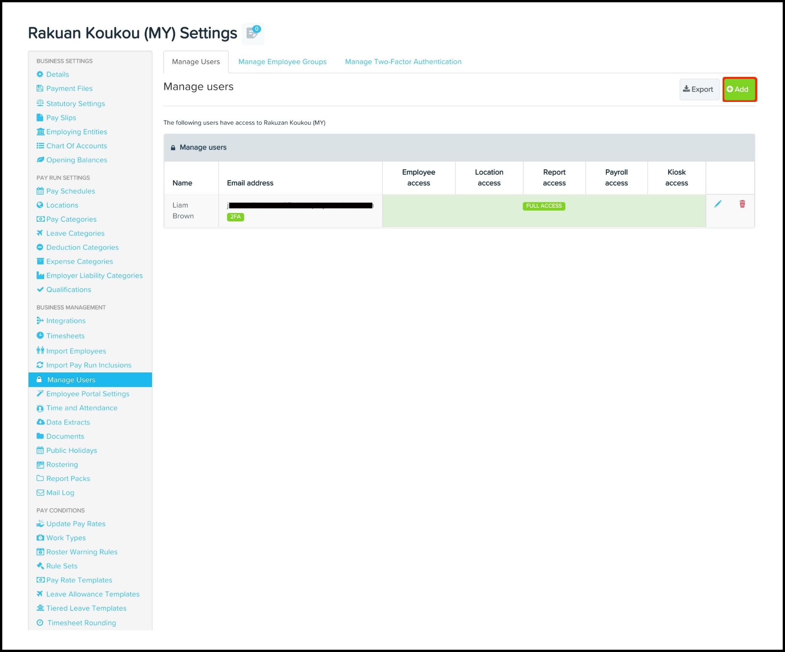Viewport: 785px width, 652px height.
Task: Select Manage Users in the sidebar
Action: [x=90, y=380]
